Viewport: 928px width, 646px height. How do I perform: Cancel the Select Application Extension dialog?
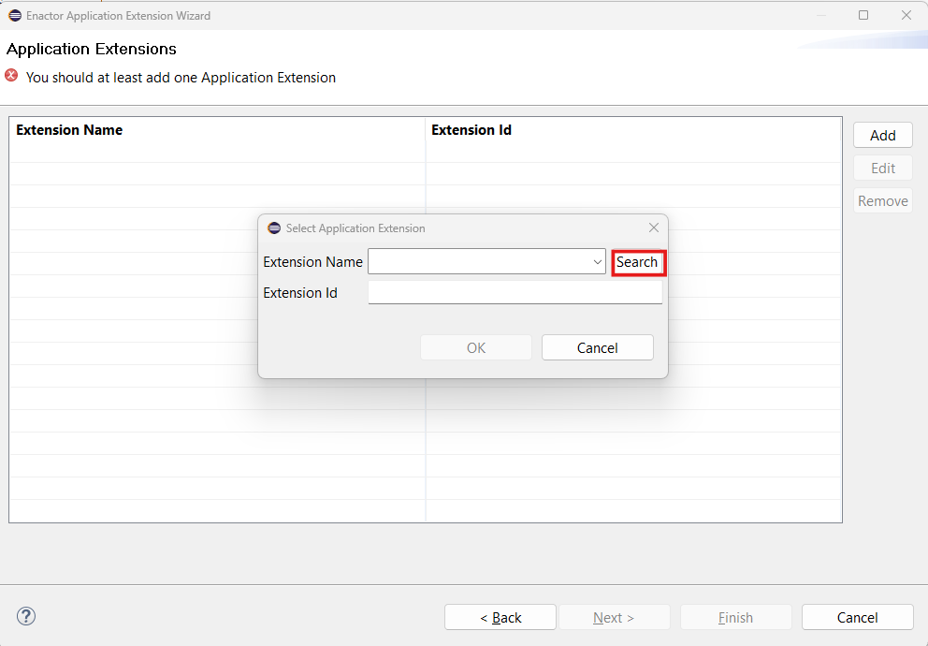[x=597, y=347]
